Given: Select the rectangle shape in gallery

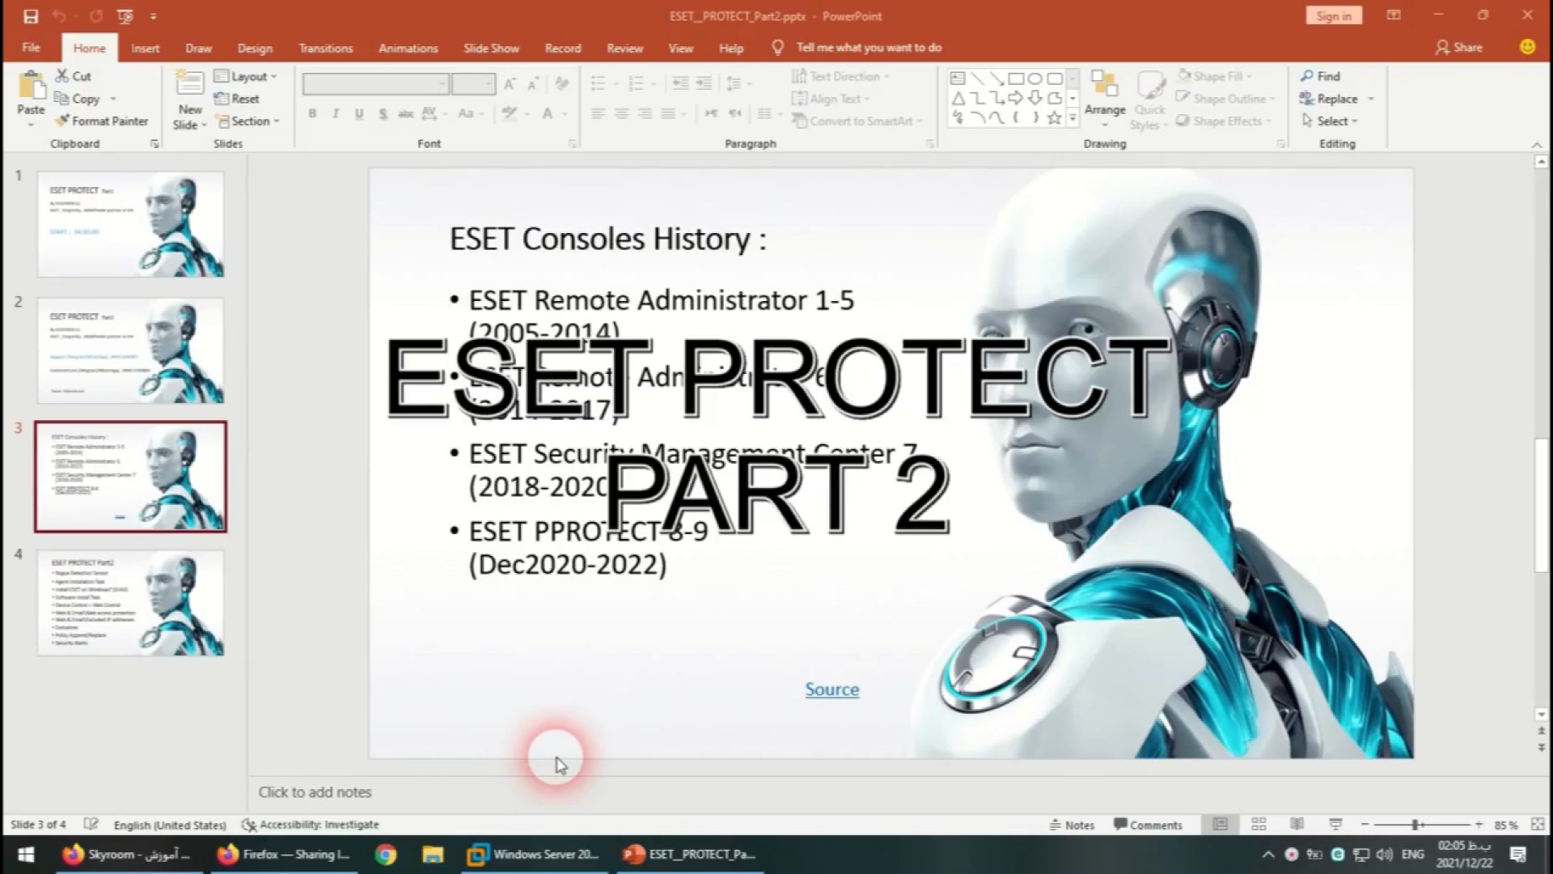Looking at the screenshot, I should click(x=1016, y=78).
